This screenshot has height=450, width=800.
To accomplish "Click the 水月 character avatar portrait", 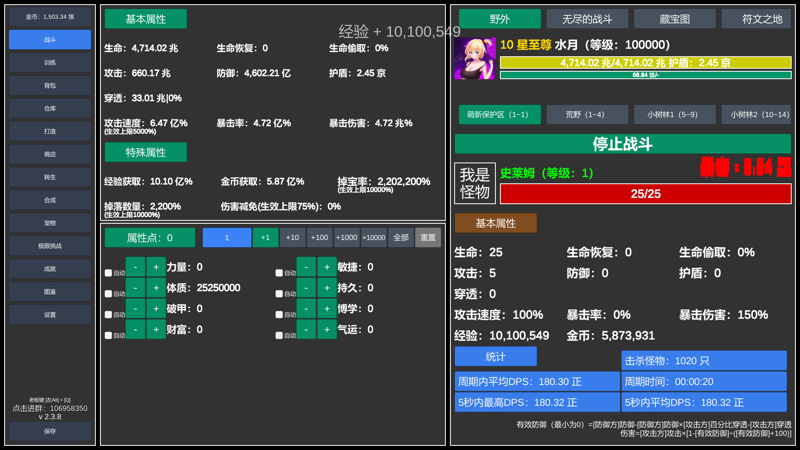I will tap(475, 57).
